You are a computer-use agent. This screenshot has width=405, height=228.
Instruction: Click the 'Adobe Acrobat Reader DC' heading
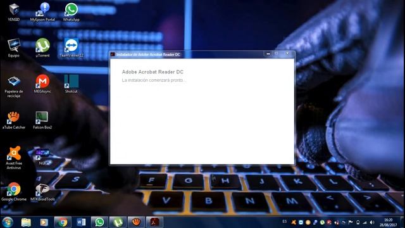click(153, 72)
